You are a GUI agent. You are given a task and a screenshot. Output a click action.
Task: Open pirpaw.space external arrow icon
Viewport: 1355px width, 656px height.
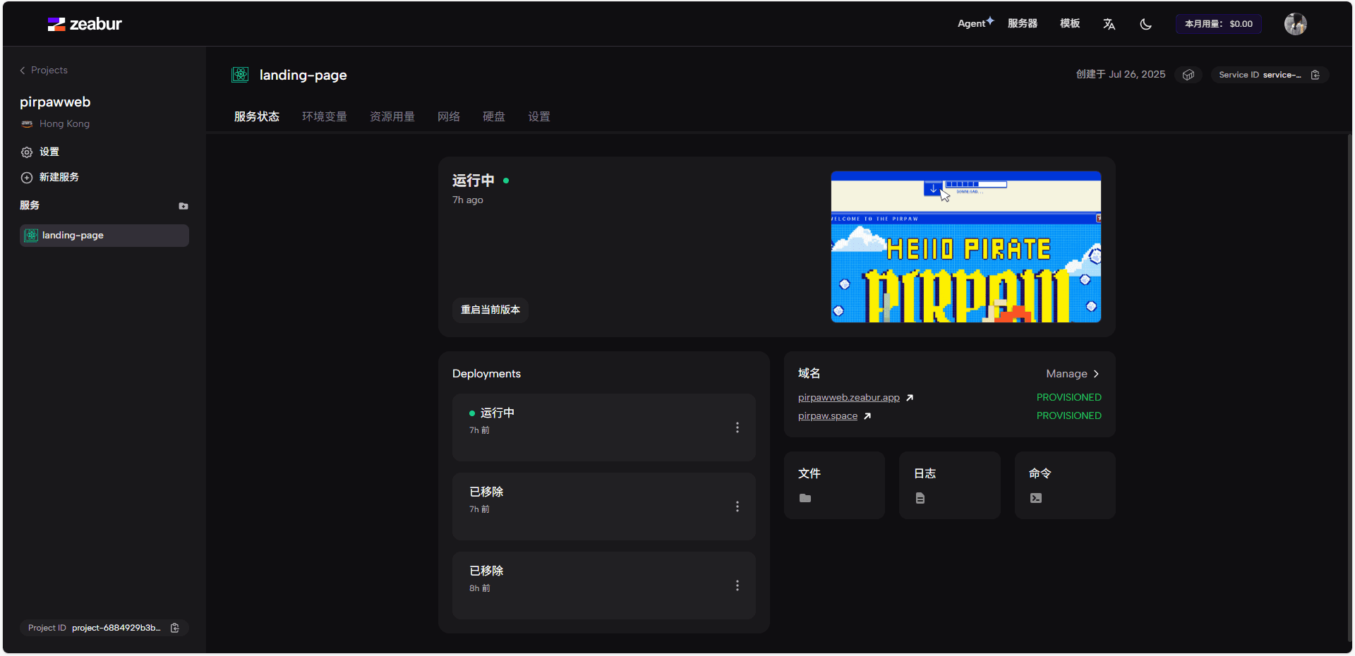(x=867, y=416)
